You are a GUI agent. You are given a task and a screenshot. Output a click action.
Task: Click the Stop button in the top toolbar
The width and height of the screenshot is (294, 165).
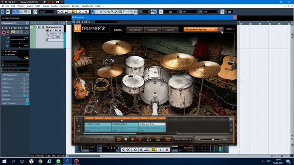coord(73,12)
